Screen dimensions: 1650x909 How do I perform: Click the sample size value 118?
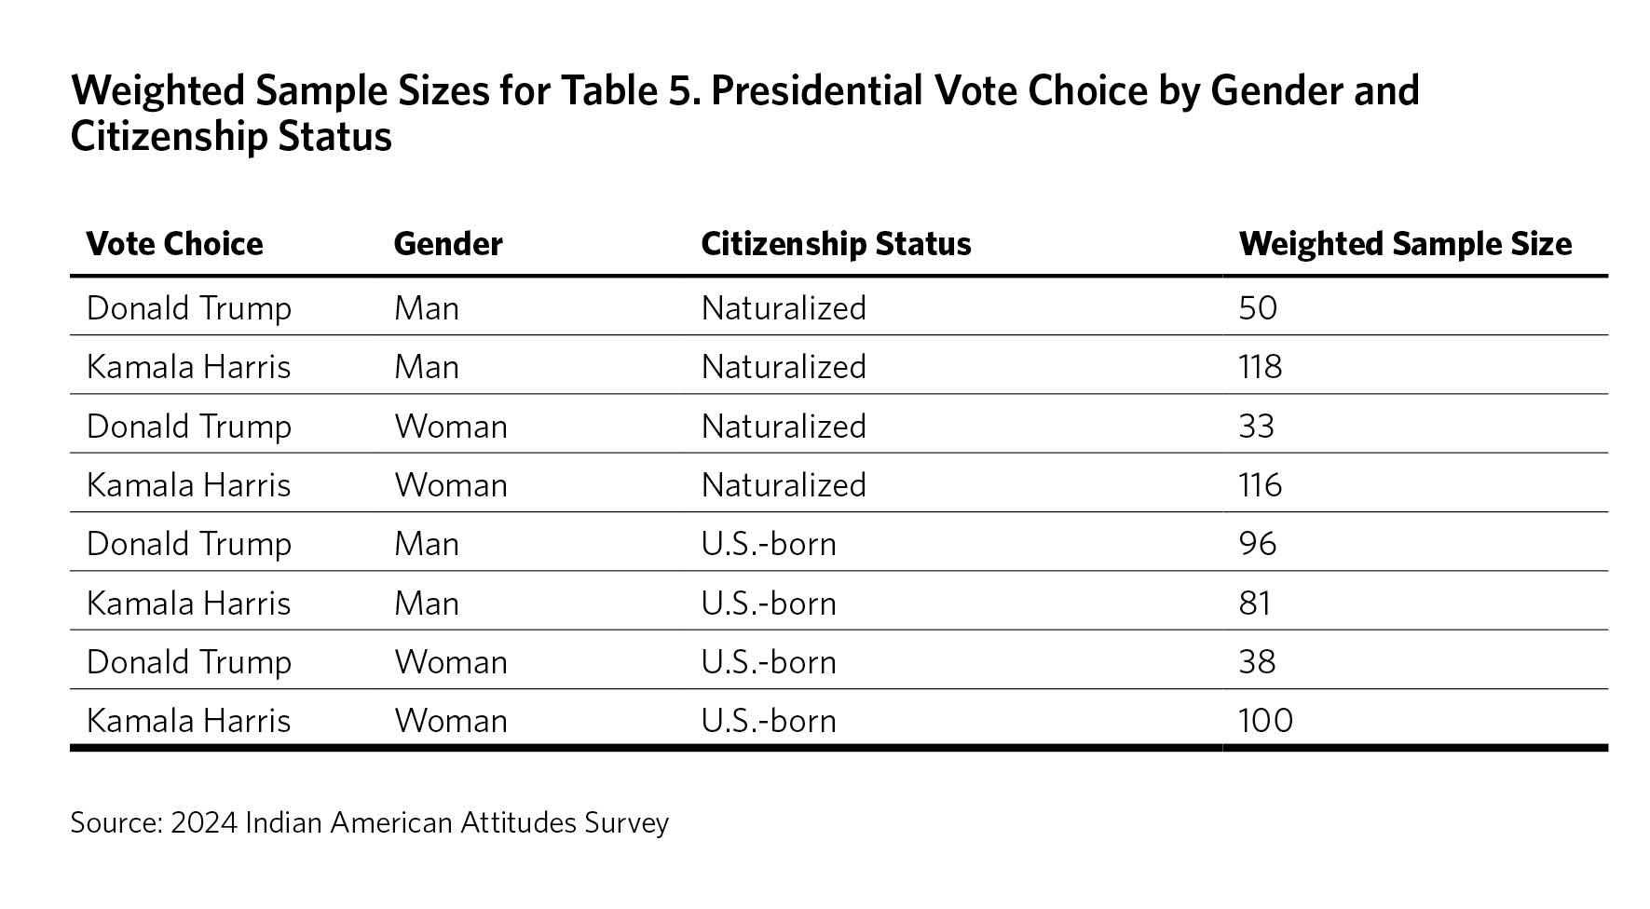coord(1260,367)
